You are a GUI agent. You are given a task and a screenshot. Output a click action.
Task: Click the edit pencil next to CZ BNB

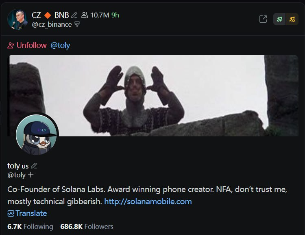[74, 15]
